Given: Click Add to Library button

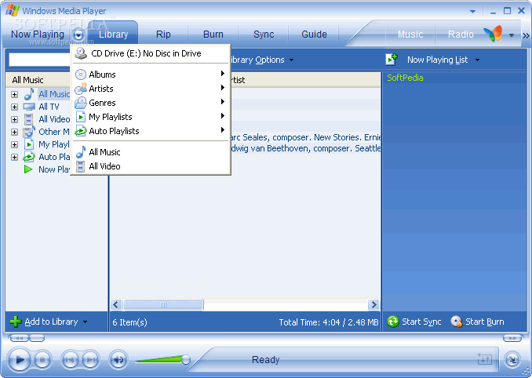Looking at the screenshot, I should [44, 322].
